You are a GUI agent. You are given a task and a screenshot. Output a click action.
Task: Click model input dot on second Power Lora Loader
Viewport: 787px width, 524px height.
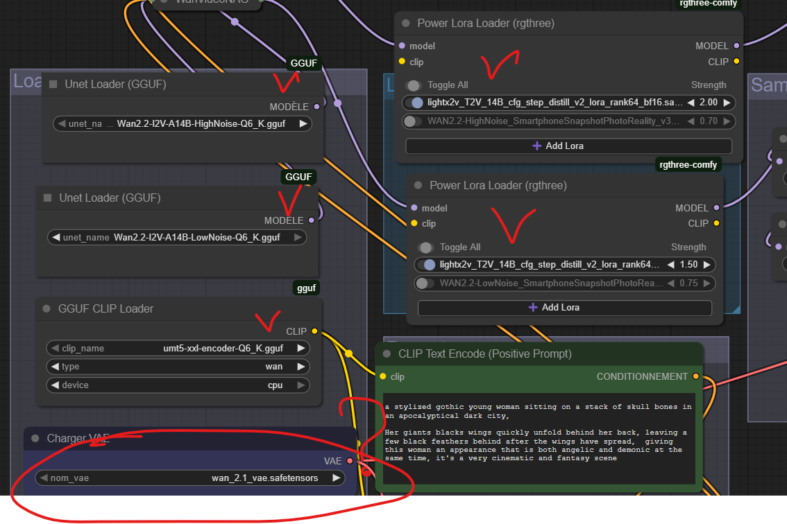pyautogui.click(x=414, y=208)
